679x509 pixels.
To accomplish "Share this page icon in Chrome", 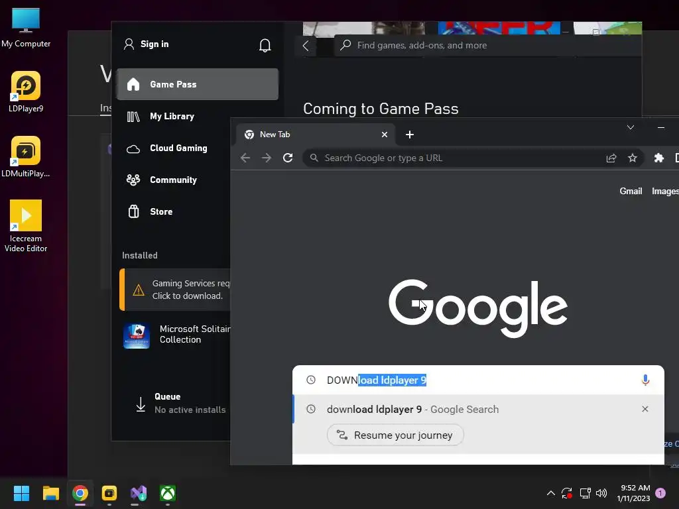I will (611, 158).
